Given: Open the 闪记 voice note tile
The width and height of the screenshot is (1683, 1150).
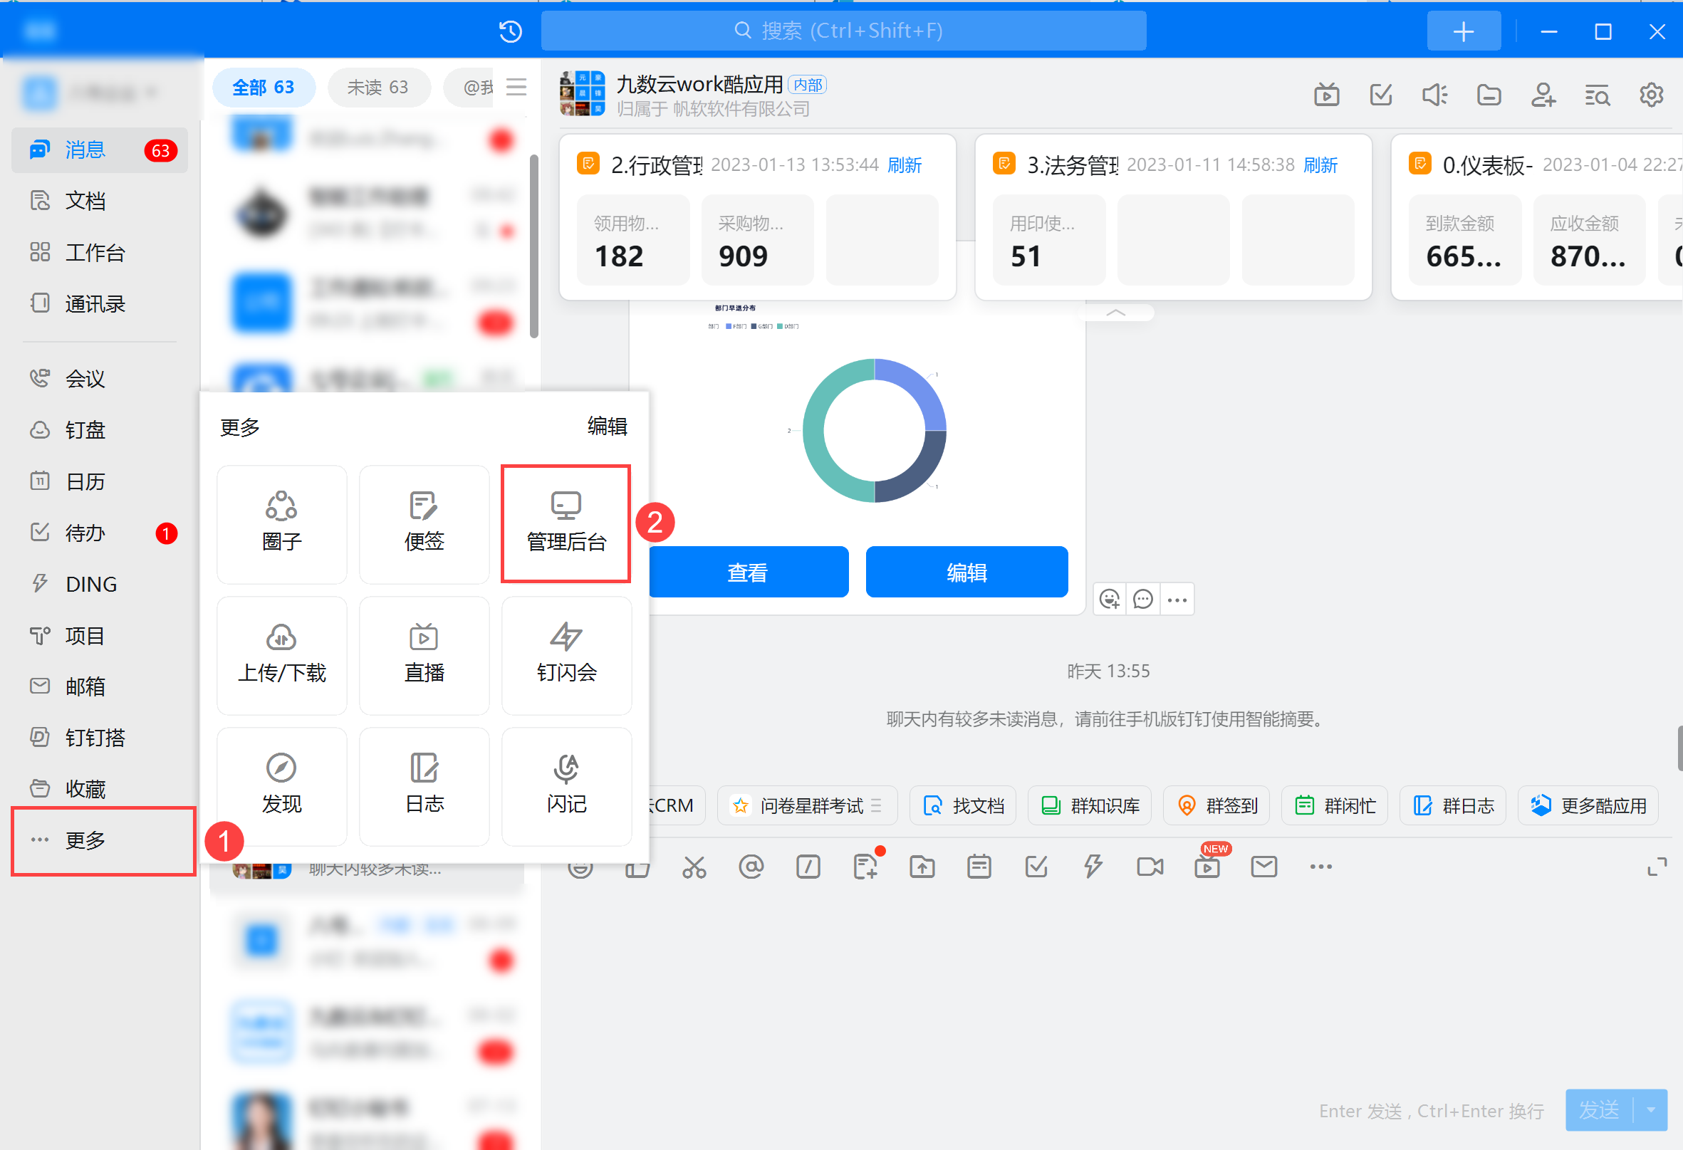Looking at the screenshot, I should click(x=566, y=785).
